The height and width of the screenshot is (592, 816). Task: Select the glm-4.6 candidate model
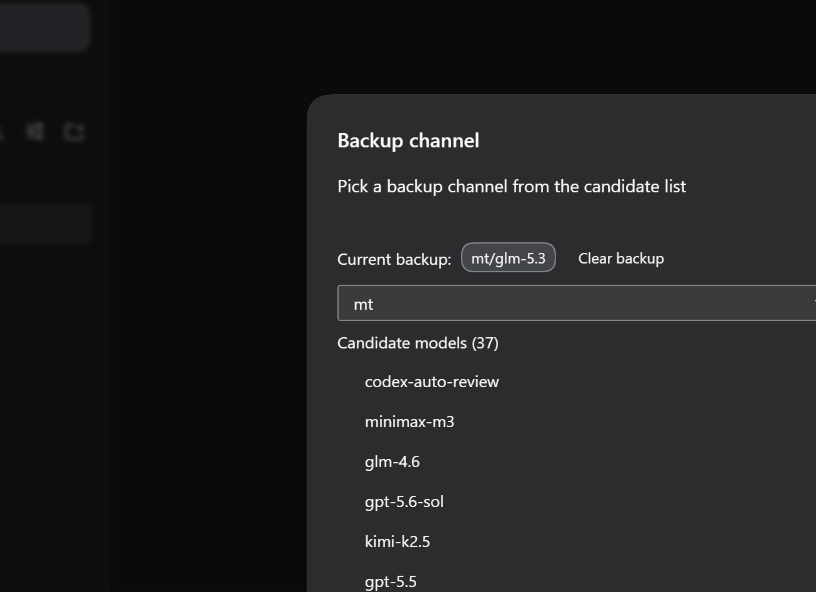(x=392, y=462)
